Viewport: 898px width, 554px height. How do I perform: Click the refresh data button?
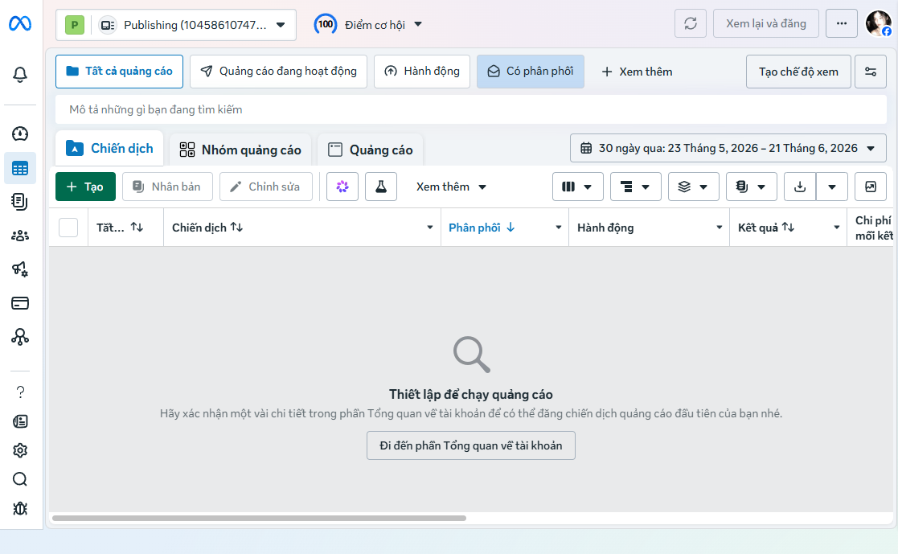[690, 23]
